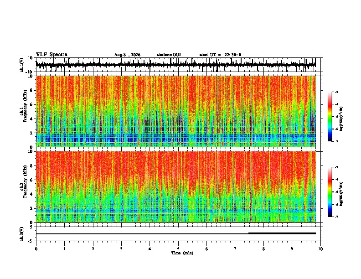The width and height of the screenshot is (361, 279).
Task: Click the "ch.1(V)" waveform axis label
Action: click(22, 65)
